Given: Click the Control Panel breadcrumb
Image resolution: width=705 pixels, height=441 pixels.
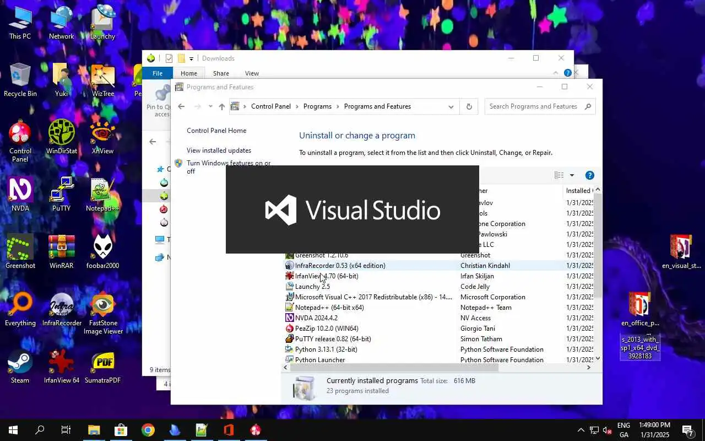Looking at the screenshot, I should (271, 106).
